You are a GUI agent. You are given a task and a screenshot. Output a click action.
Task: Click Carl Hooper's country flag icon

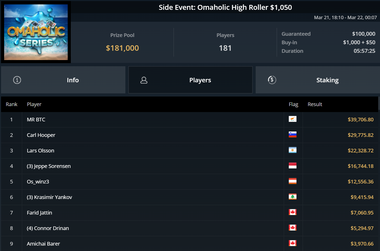292,135
